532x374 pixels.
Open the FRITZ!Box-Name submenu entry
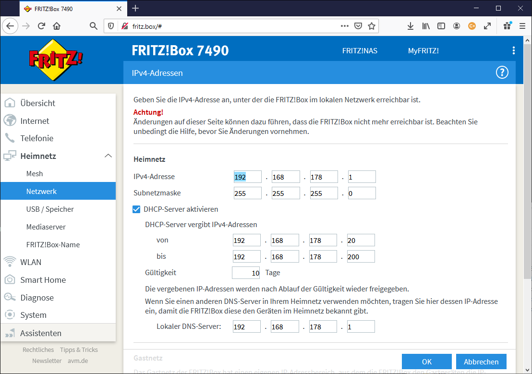coord(58,244)
